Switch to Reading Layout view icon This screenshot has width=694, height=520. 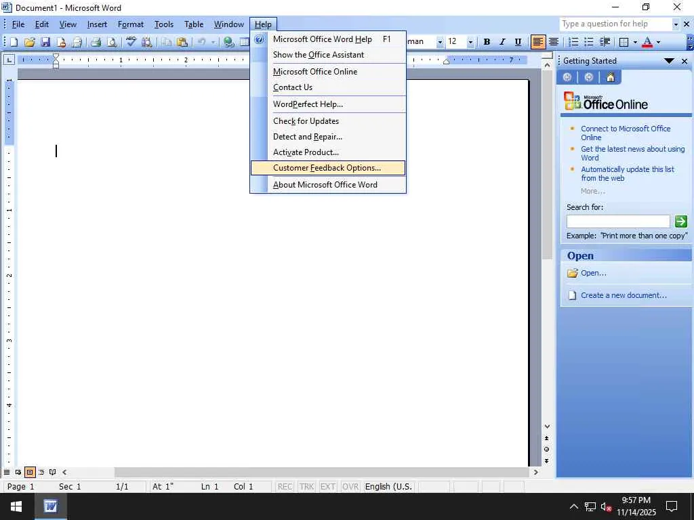(x=53, y=472)
